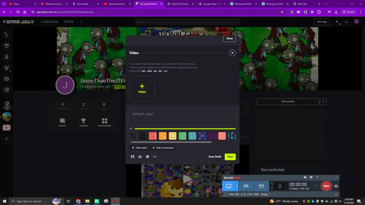The height and width of the screenshot is (205, 365).
Task: Open the user avatar menu in top bar
Action: click(356, 21)
